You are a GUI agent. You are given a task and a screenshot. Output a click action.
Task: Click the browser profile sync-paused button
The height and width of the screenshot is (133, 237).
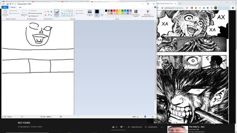(222, 8)
